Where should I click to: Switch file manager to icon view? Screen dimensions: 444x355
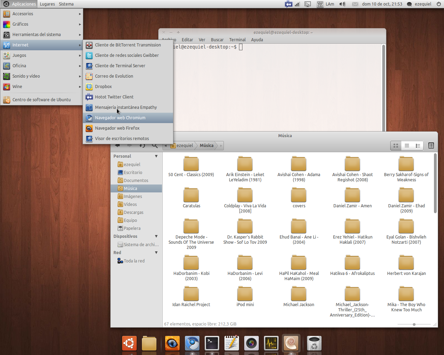(396, 146)
